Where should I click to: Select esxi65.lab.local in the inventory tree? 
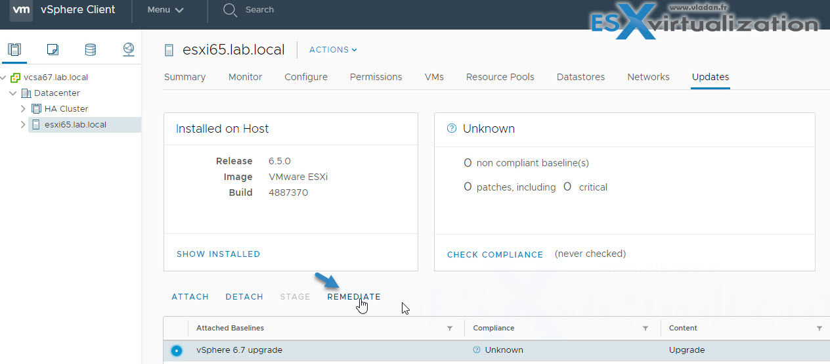[x=76, y=124]
